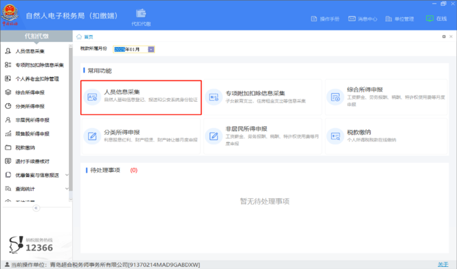
Task: Click the 个人养老金扣除管理 sidebar icon
Action: point(8,78)
